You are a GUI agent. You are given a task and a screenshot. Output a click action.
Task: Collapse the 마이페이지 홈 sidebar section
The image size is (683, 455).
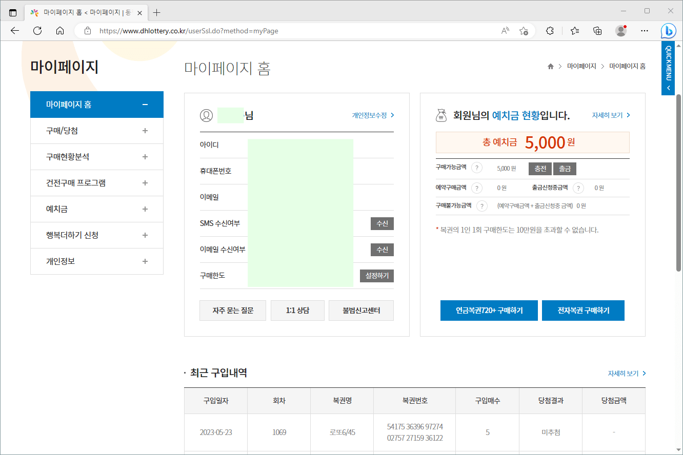[145, 105]
